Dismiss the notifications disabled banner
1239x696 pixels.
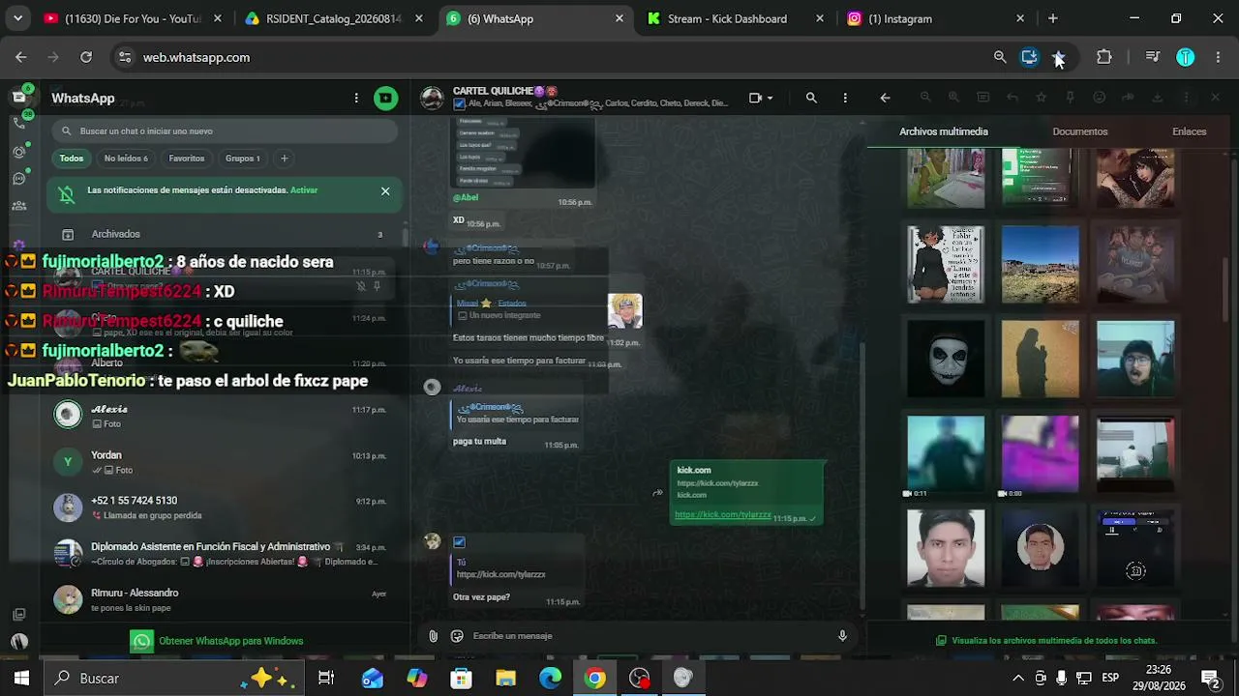pos(385,190)
